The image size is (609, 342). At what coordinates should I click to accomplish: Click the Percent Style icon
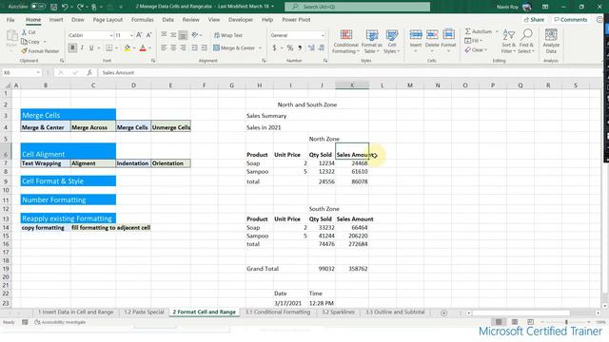289,48
